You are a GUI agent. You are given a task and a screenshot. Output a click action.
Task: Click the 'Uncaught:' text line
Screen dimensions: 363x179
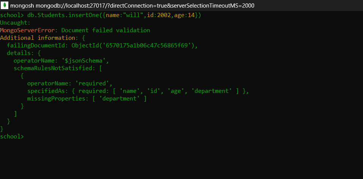click(x=15, y=23)
